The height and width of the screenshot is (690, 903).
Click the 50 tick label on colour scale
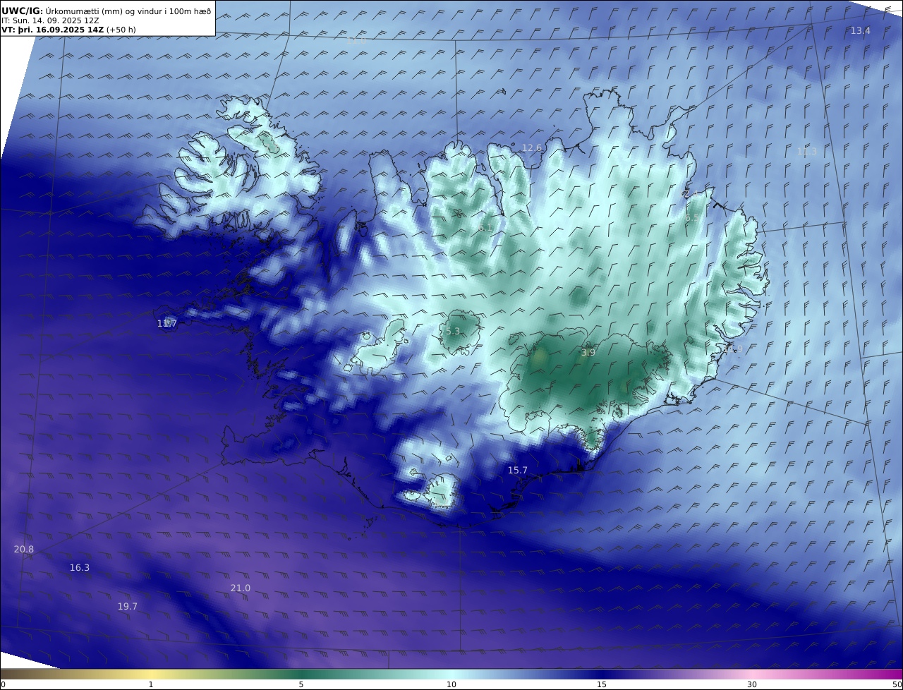(897, 684)
